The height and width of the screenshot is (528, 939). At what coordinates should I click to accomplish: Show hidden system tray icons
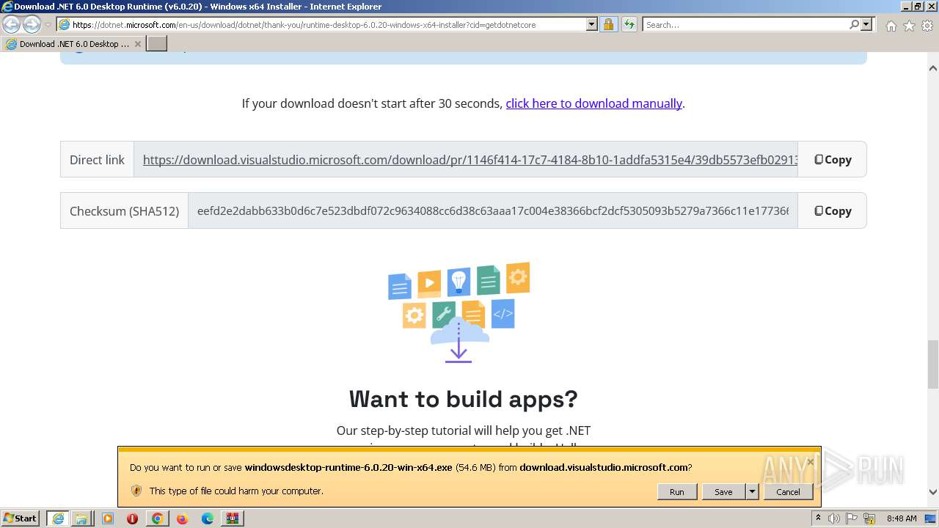click(x=819, y=518)
